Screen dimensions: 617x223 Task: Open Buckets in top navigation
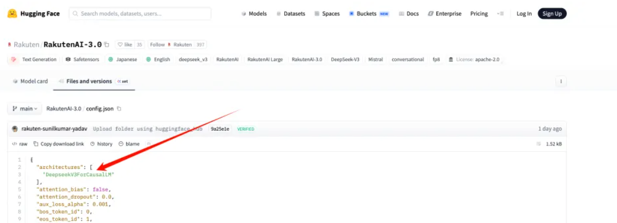tap(369, 14)
